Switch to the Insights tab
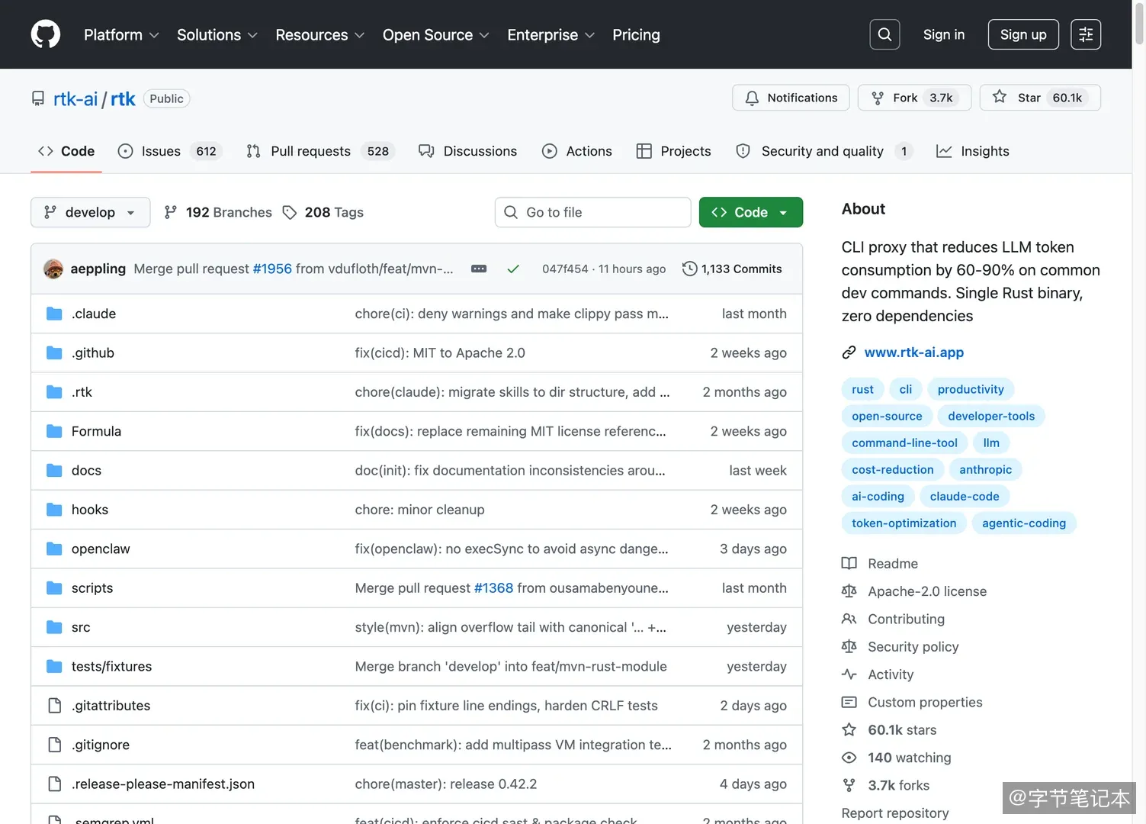Viewport: 1146px width, 824px height. coord(972,151)
